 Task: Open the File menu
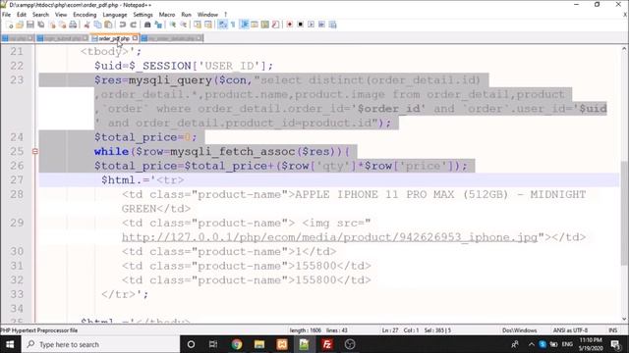[x=7, y=15]
